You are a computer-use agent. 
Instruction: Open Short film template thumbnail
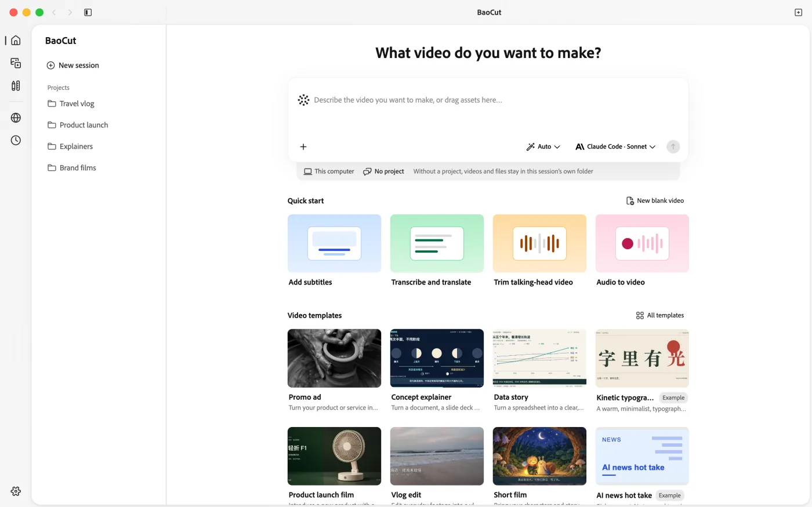(539, 456)
